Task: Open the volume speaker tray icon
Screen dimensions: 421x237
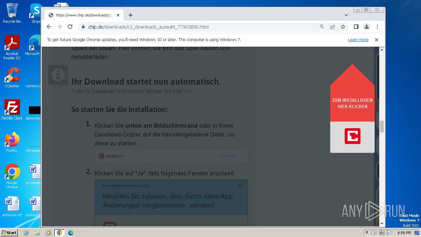Action: [x=374, y=233]
